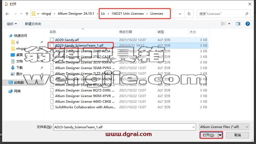Screen dimensions: 256x144
Task: Select file AD20-Sandy.alf
Action: click(x=128, y=40)
